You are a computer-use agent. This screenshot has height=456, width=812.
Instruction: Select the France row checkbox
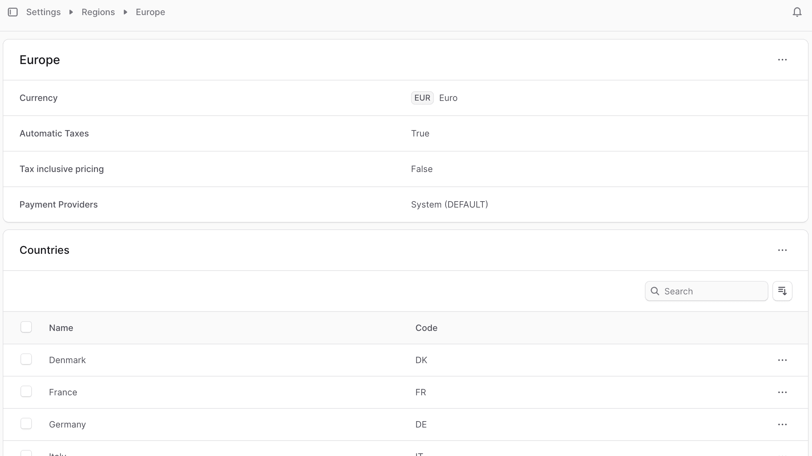click(26, 392)
